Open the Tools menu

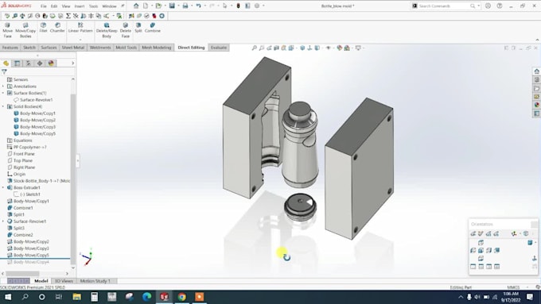pyautogui.click(x=93, y=6)
